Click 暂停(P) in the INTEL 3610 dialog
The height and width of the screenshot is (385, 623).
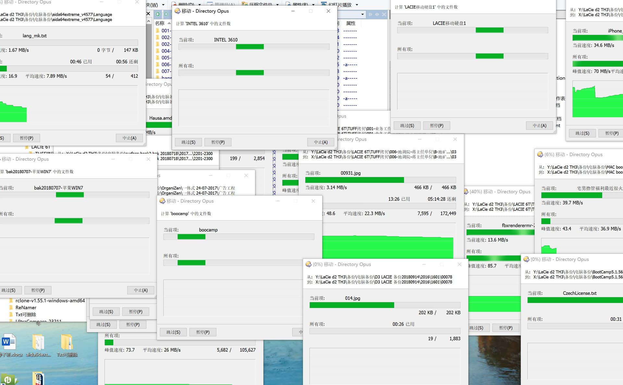[x=218, y=142]
